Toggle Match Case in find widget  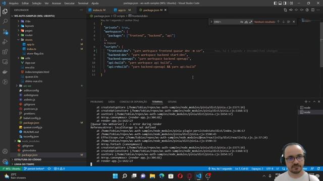pos(241,22)
